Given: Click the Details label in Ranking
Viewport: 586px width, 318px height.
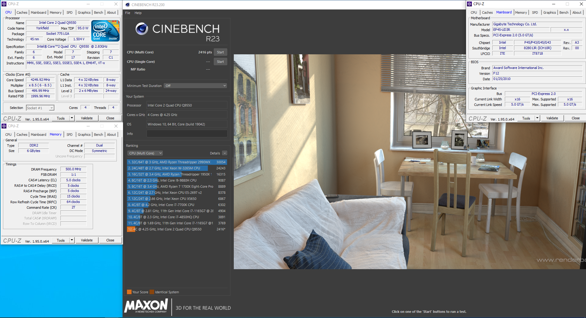Looking at the screenshot, I should point(215,153).
